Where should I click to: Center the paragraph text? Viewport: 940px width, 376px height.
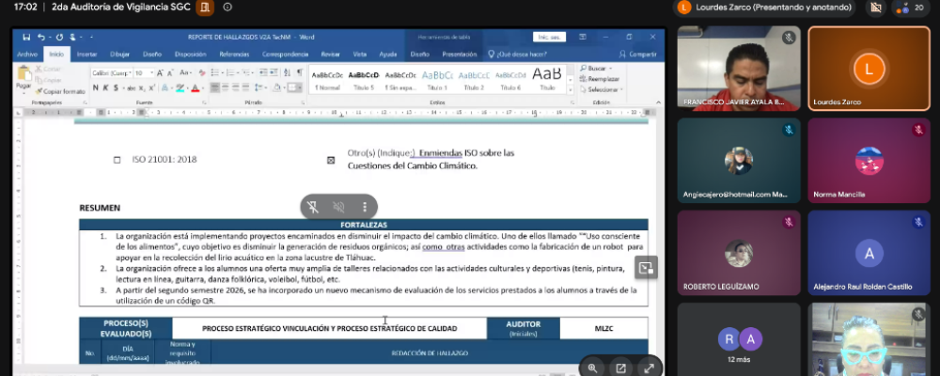point(226,87)
